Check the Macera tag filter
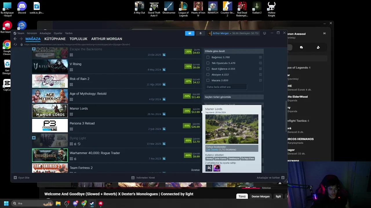Image resolution: width=371 pixels, height=208 pixels. coord(208,80)
